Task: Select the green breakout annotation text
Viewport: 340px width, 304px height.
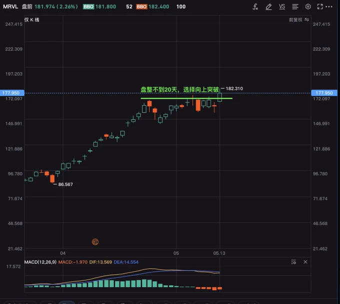Action: (x=180, y=90)
